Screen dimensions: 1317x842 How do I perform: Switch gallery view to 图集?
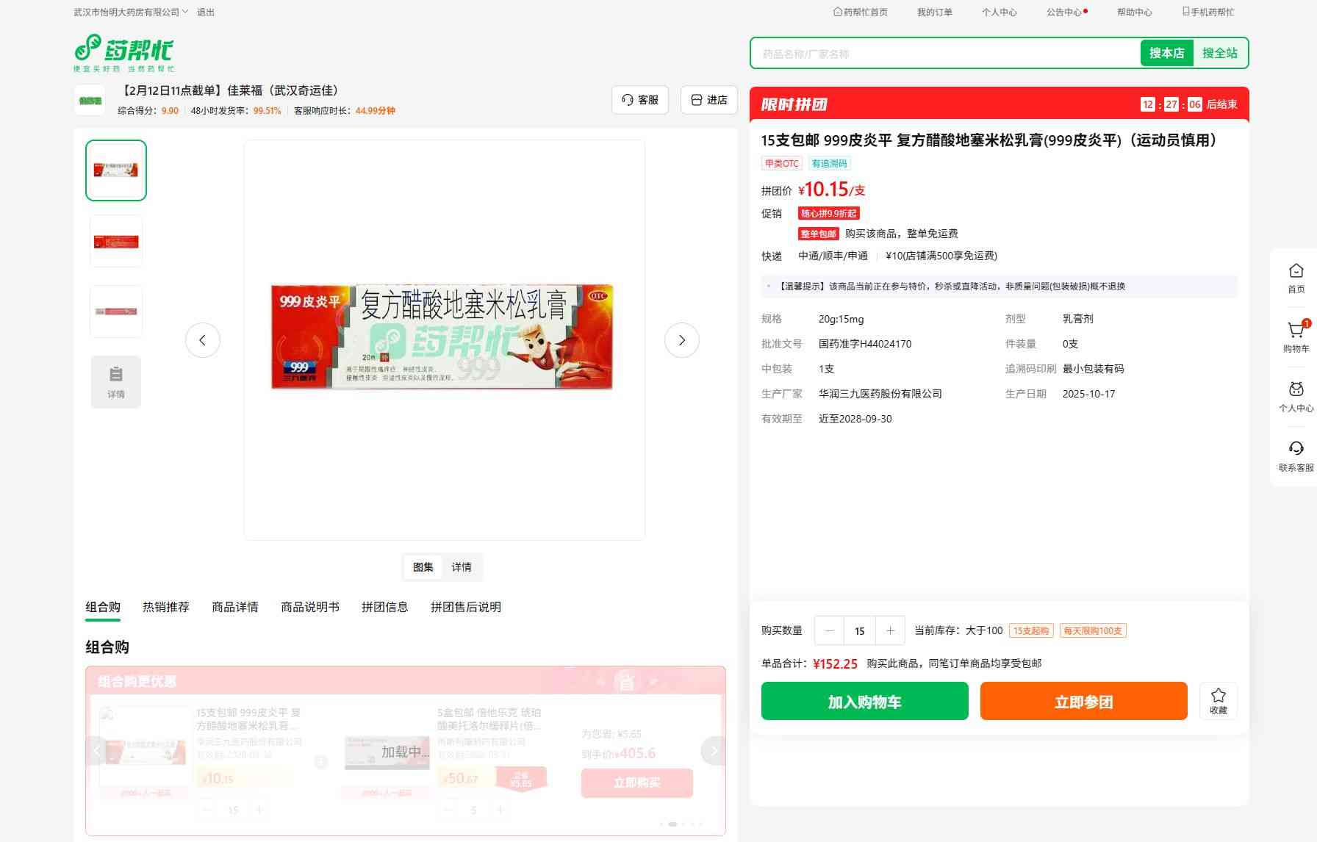[423, 567]
